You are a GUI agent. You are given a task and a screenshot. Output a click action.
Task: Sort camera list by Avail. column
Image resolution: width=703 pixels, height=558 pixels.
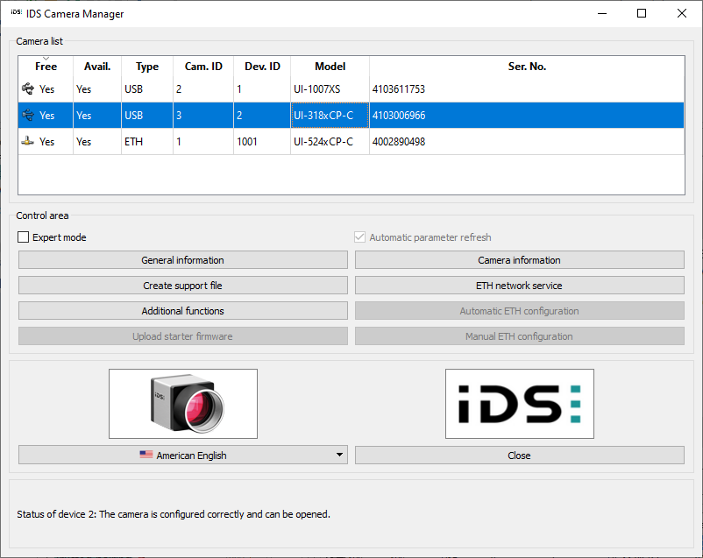point(97,67)
